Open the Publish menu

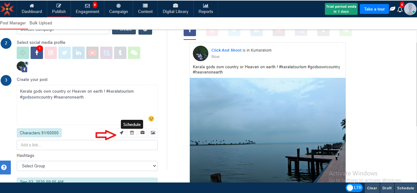click(59, 9)
